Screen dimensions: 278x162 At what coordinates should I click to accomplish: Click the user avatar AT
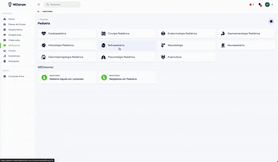267,5
